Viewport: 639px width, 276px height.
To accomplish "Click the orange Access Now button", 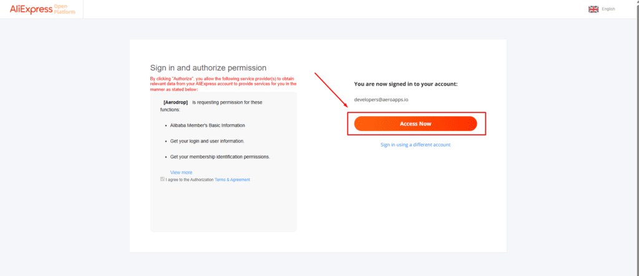I will point(415,124).
